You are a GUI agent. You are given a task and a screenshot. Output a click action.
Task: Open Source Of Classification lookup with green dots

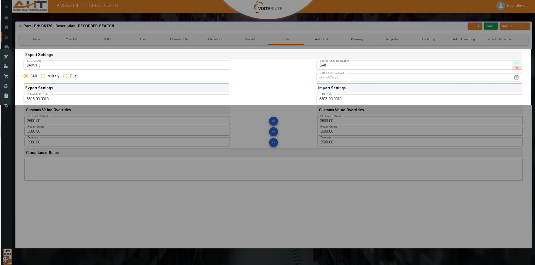pos(517,63)
